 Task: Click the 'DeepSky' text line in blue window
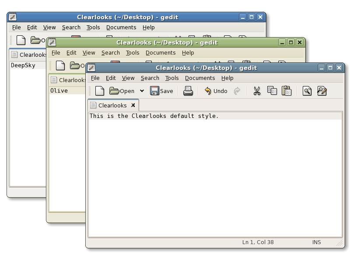click(23, 65)
